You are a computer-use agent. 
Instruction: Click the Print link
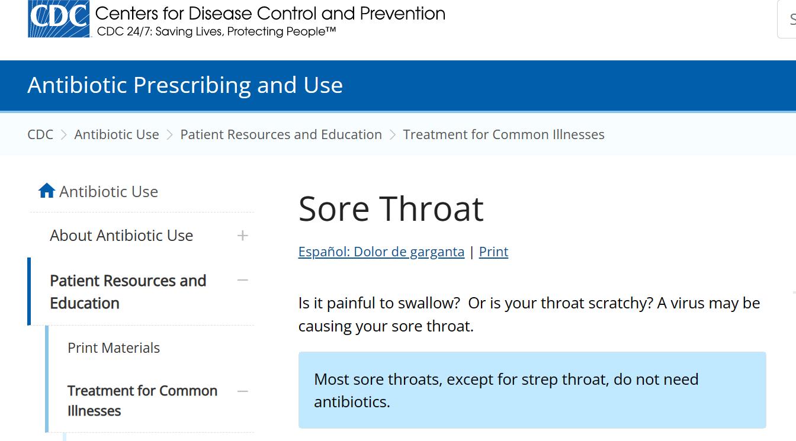[x=493, y=252]
